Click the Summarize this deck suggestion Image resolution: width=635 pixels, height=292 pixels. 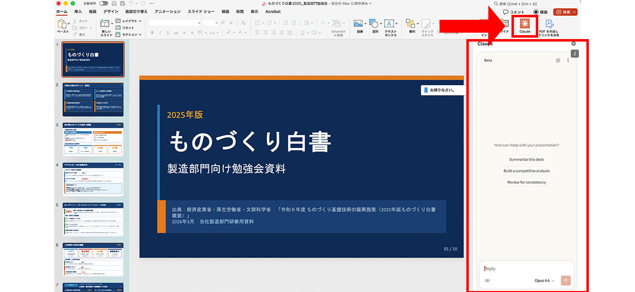point(526,159)
